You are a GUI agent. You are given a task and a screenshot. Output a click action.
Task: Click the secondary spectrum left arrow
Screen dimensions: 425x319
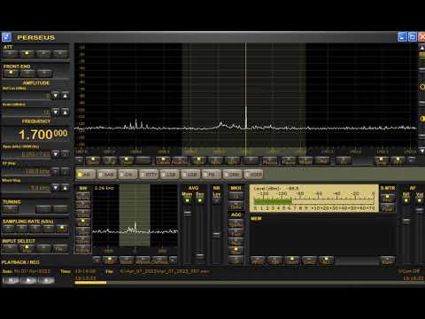click(x=97, y=261)
